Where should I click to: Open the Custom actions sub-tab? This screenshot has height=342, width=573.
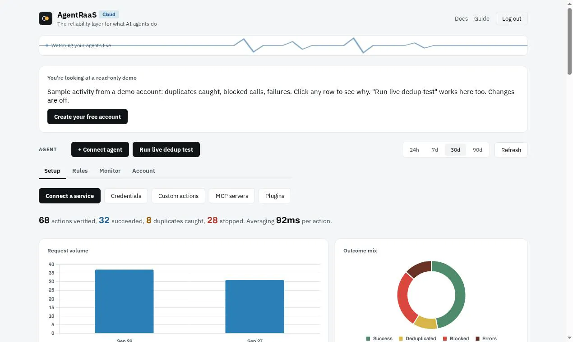178,196
